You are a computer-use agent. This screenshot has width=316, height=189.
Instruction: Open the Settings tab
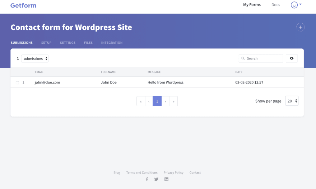68,43
